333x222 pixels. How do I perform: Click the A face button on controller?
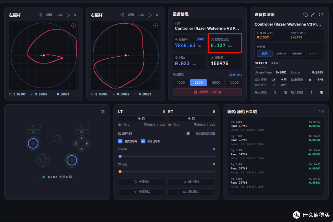81,149
